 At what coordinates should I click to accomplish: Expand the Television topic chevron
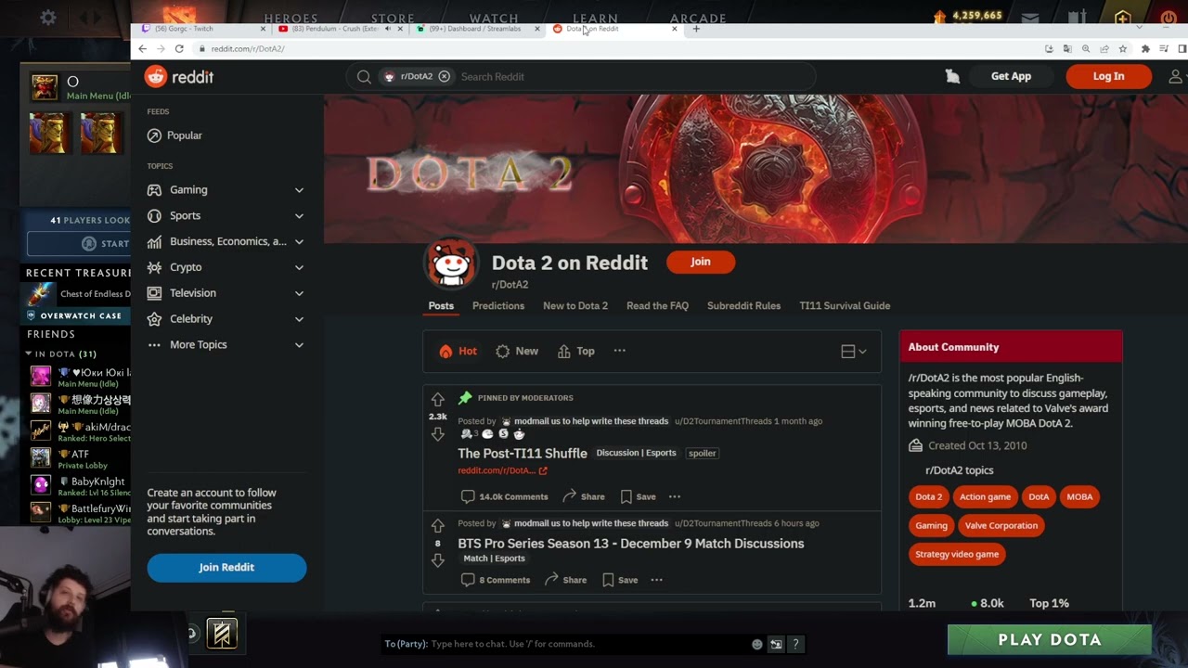pyautogui.click(x=299, y=293)
